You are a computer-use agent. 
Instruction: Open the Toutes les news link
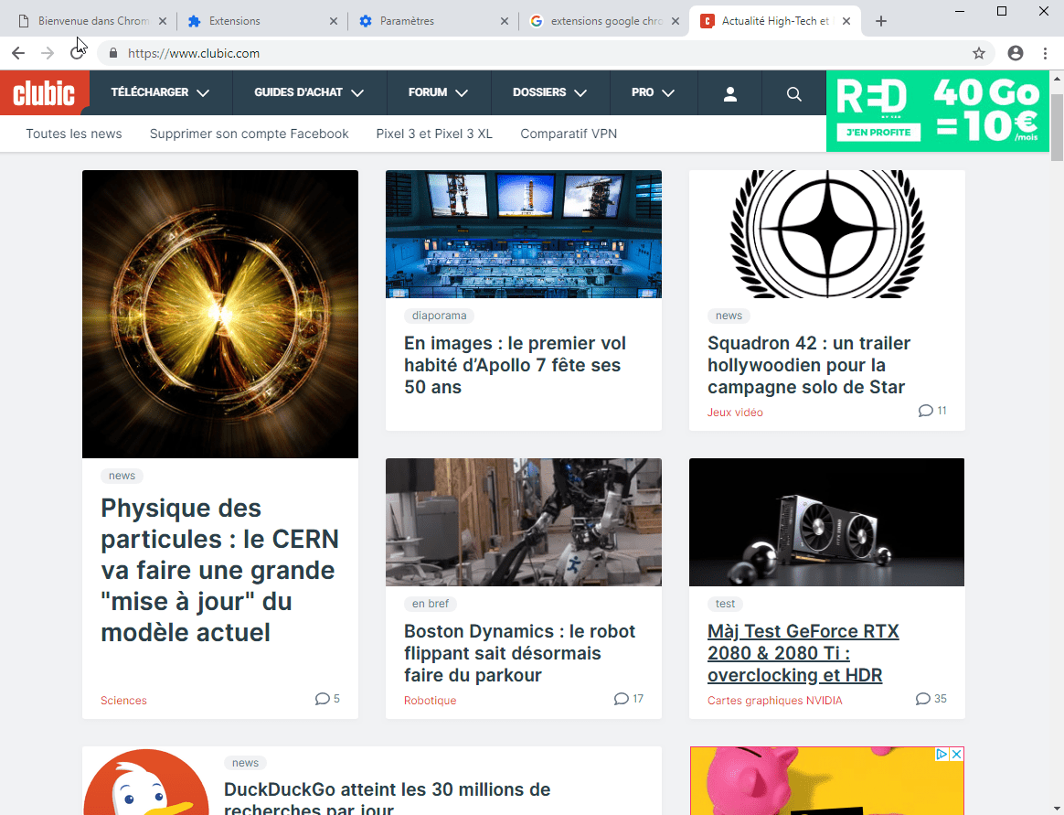point(74,134)
